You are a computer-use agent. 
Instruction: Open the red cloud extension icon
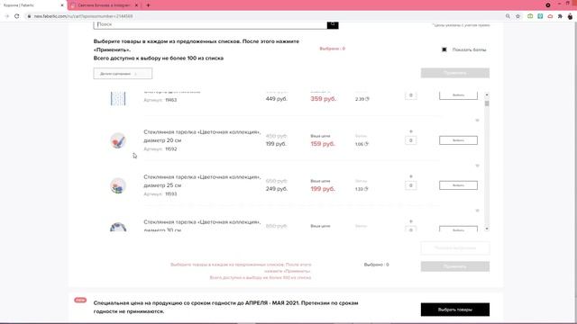(x=550, y=16)
